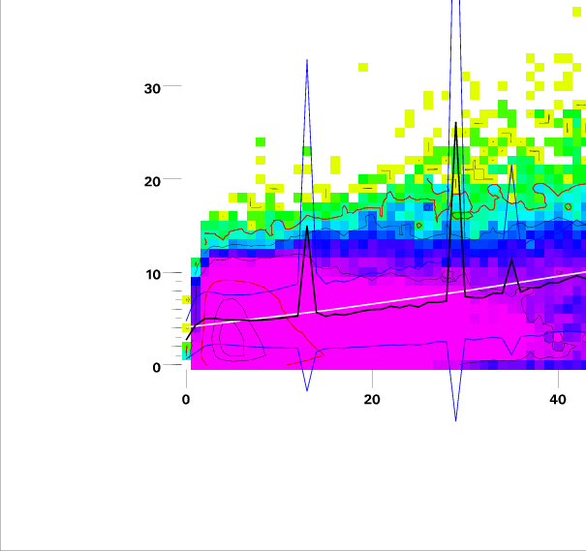This screenshot has height=551, width=586.
Task: Click the y-axis label 20
Action: click(x=151, y=181)
